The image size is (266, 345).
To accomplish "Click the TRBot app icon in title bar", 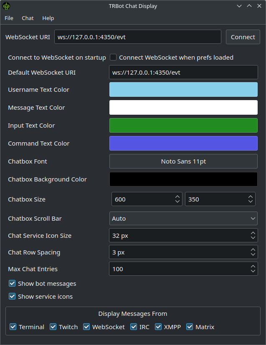I will (x=6, y=6).
